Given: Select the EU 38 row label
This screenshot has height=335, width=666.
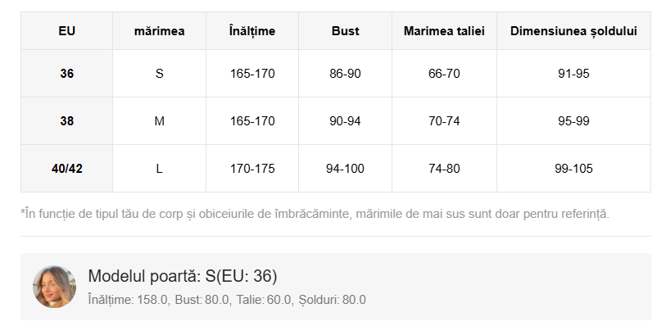Looking at the screenshot, I should 66,121.
